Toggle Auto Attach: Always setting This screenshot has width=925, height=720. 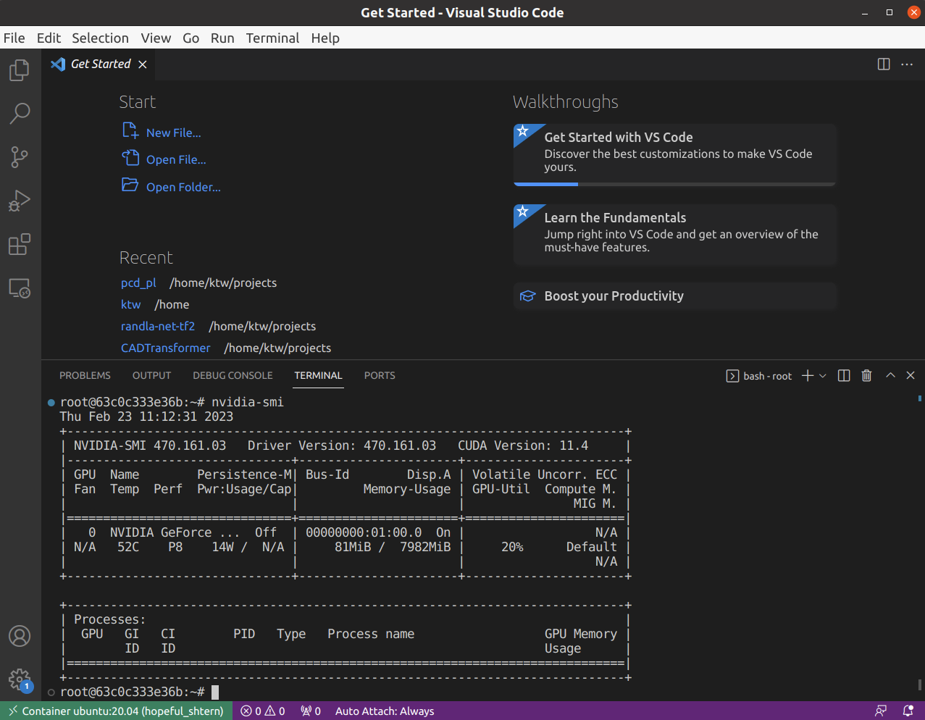tap(385, 711)
